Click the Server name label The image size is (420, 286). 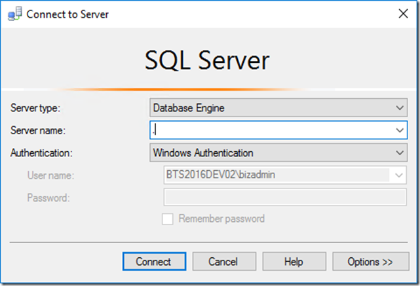[x=38, y=130]
